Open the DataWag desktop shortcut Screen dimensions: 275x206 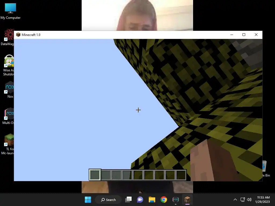pyautogui.click(x=7, y=37)
